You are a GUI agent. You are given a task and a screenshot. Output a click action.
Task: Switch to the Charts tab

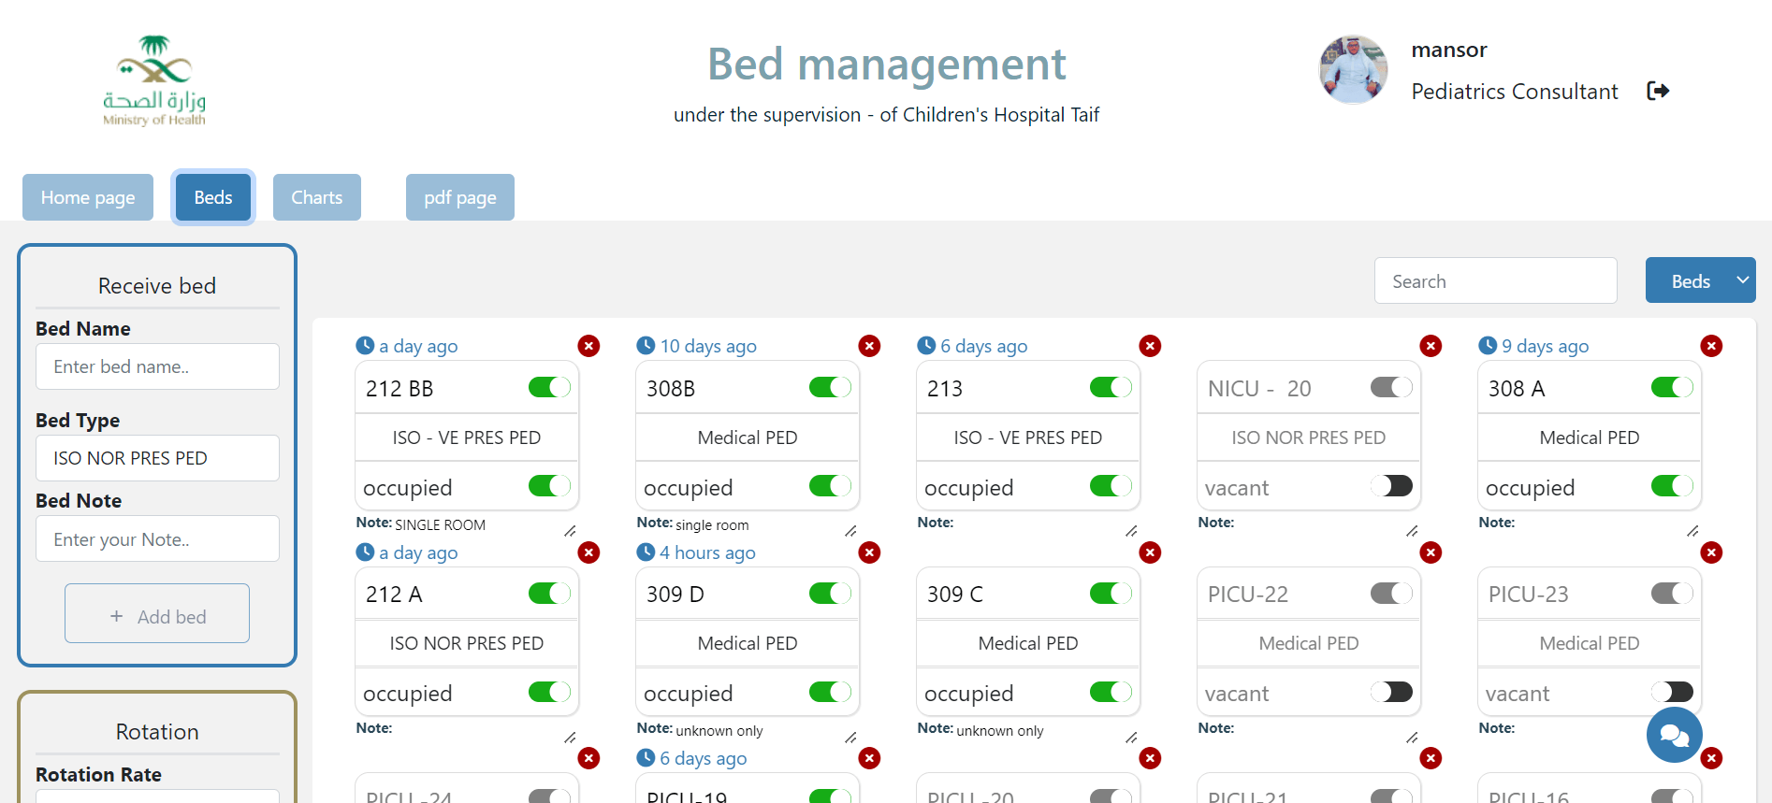[317, 197]
